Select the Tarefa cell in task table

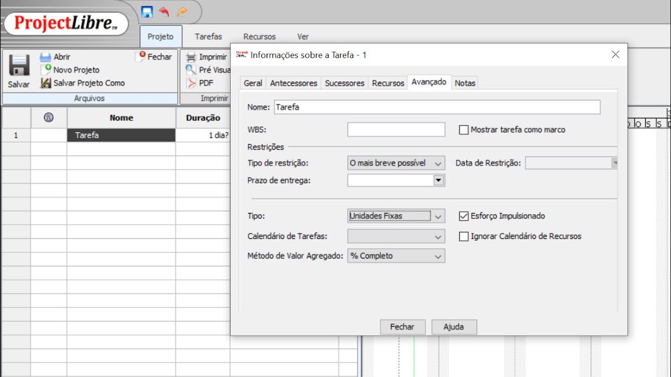(x=121, y=135)
